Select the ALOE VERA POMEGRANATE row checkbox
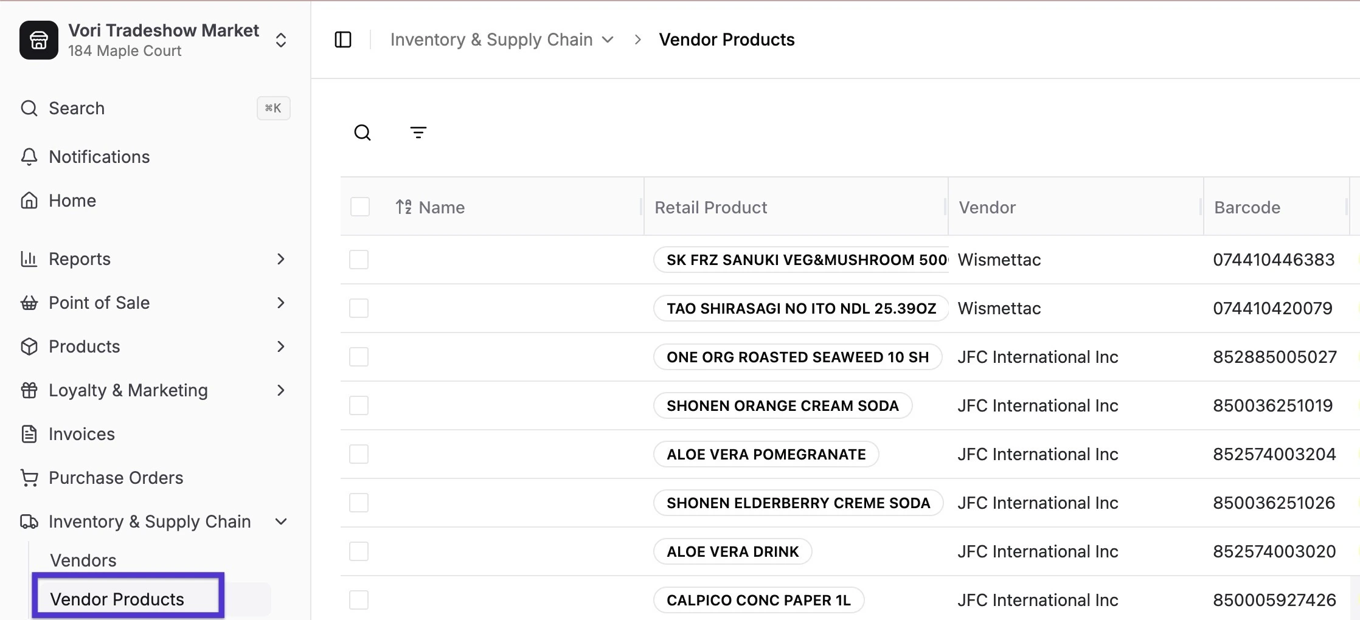The width and height of the screenshot is (1360, 620). [359, 454]
